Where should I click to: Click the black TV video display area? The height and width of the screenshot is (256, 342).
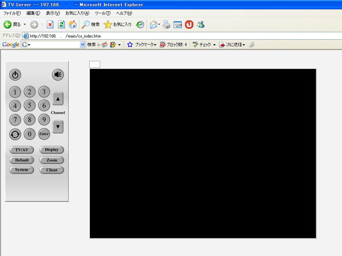pos(203,154)
